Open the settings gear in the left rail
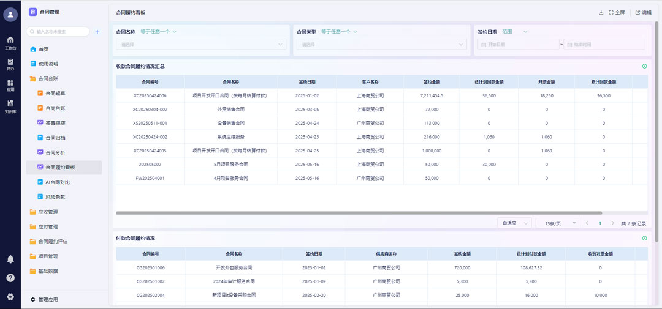This screenshot has height=309, width=662. (x=10, y=297)
